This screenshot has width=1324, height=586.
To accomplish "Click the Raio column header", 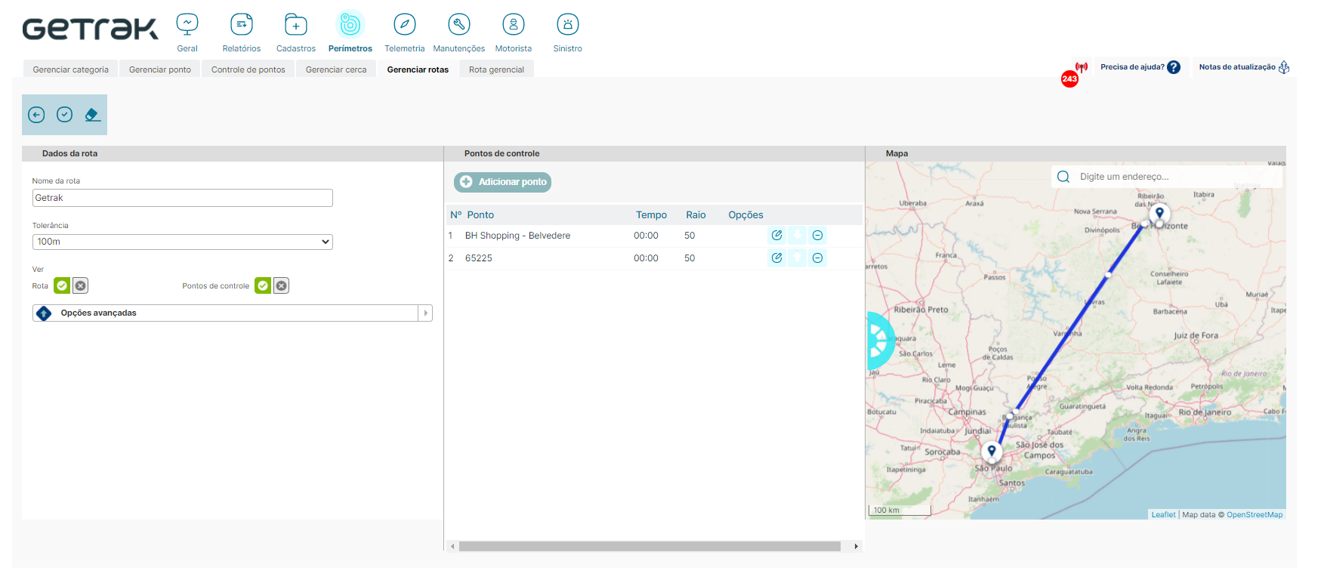I will click(x=696, y=215).
